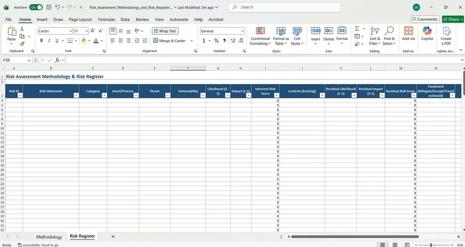Open Risk ID column filter dropdown

pyautogui.click(x=20, y=95)
